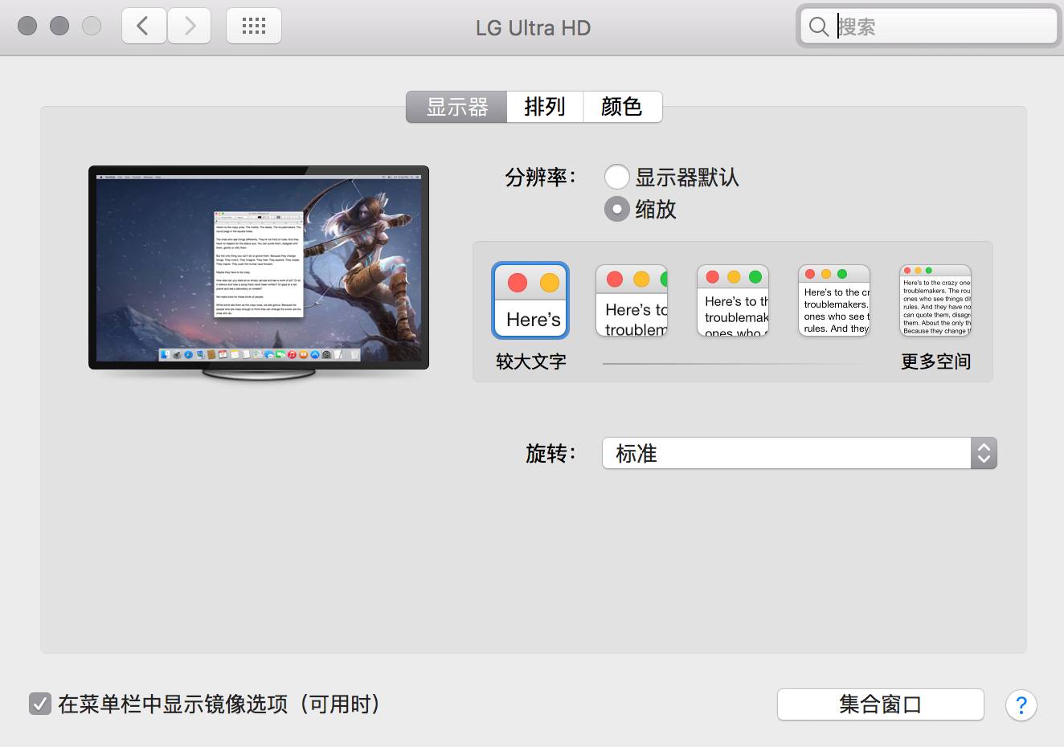The image size is (1064, 747).
Task: Choose the second scaling option thumbnail
Action: (632, 300)
